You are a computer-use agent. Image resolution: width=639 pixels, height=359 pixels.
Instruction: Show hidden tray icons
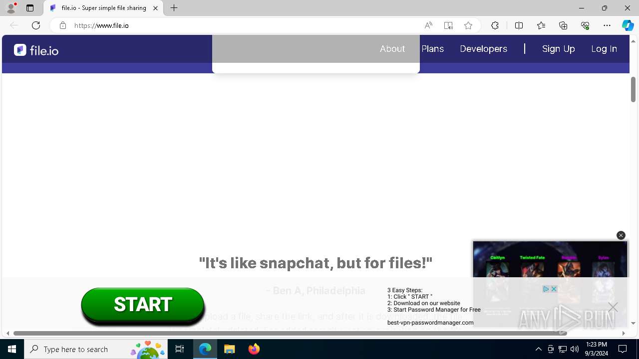tap(538, 349)
